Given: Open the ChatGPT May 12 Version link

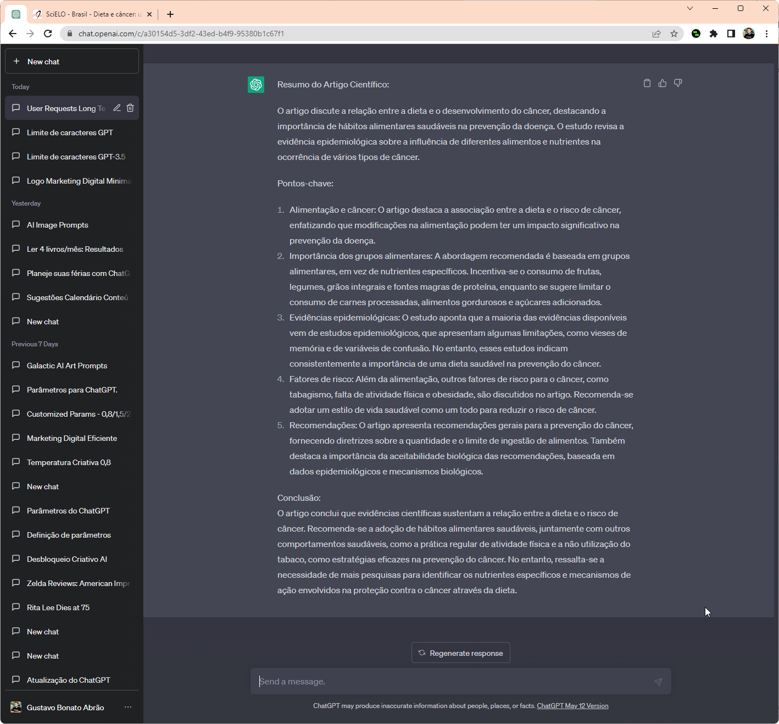Looking at the screenshot, I should 572,706.
